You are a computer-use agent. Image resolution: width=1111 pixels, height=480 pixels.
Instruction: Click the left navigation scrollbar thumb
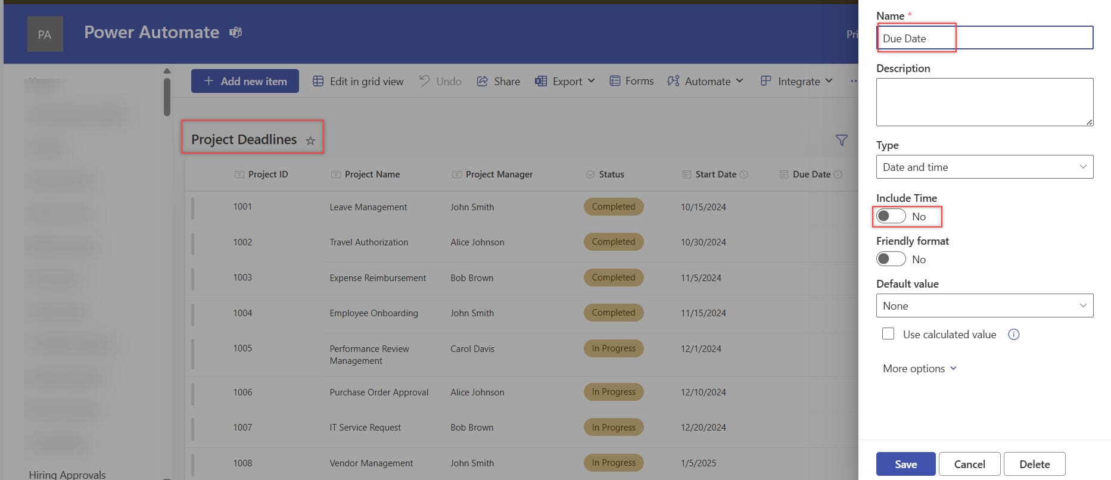tap(167, 96)
